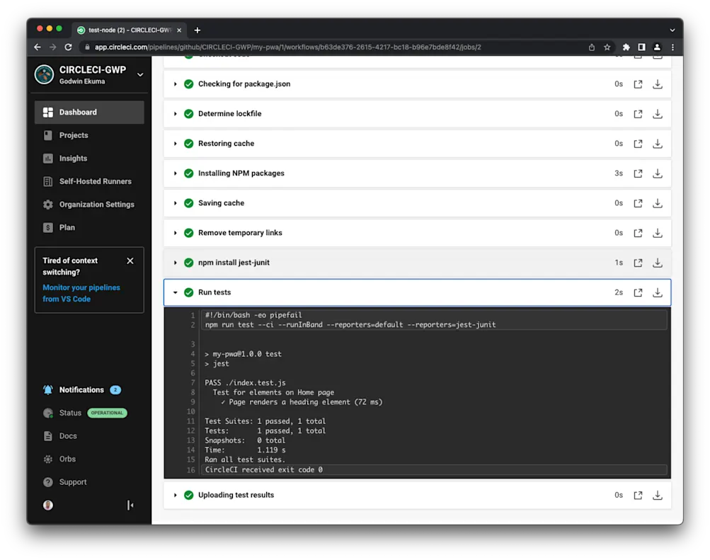Screen dimensions: 710x560
Task: Go to Dashboard in sidebar
Action: click(89, 113)
